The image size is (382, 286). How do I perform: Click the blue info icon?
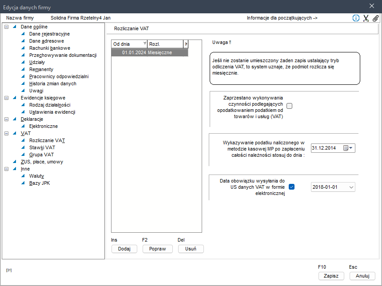tap(356, 18)
